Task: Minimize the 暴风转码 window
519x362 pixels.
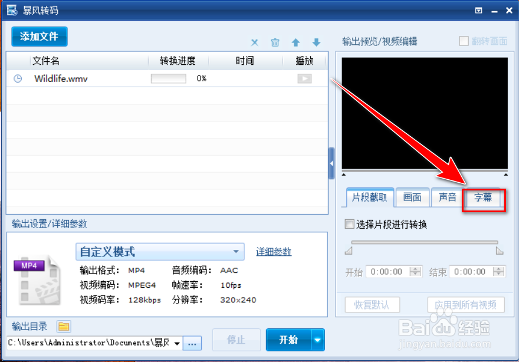Action: (494, 11)
